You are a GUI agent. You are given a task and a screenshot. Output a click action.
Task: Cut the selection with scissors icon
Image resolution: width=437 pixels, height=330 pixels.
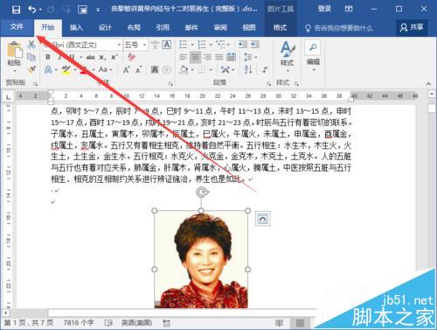[31, 45]
